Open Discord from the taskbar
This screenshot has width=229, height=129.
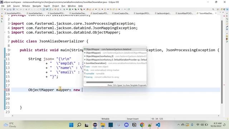click(x=126, y=125)
